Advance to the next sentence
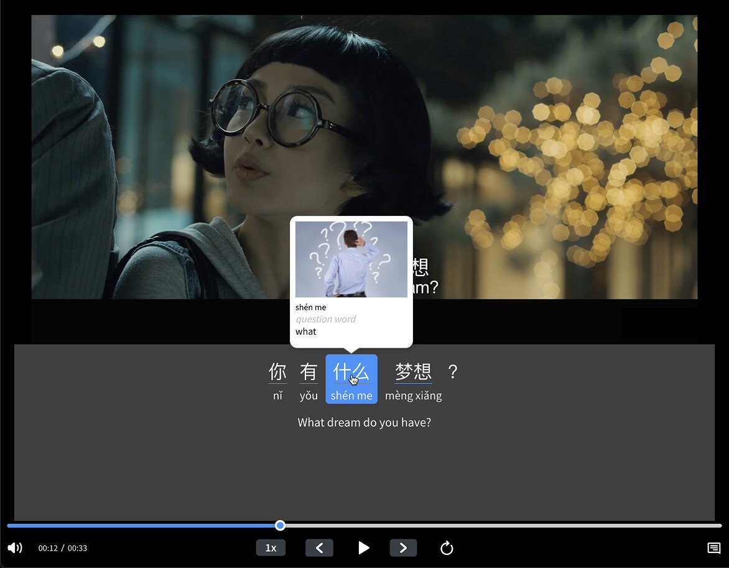729x568 pixels. click(403, 547)
